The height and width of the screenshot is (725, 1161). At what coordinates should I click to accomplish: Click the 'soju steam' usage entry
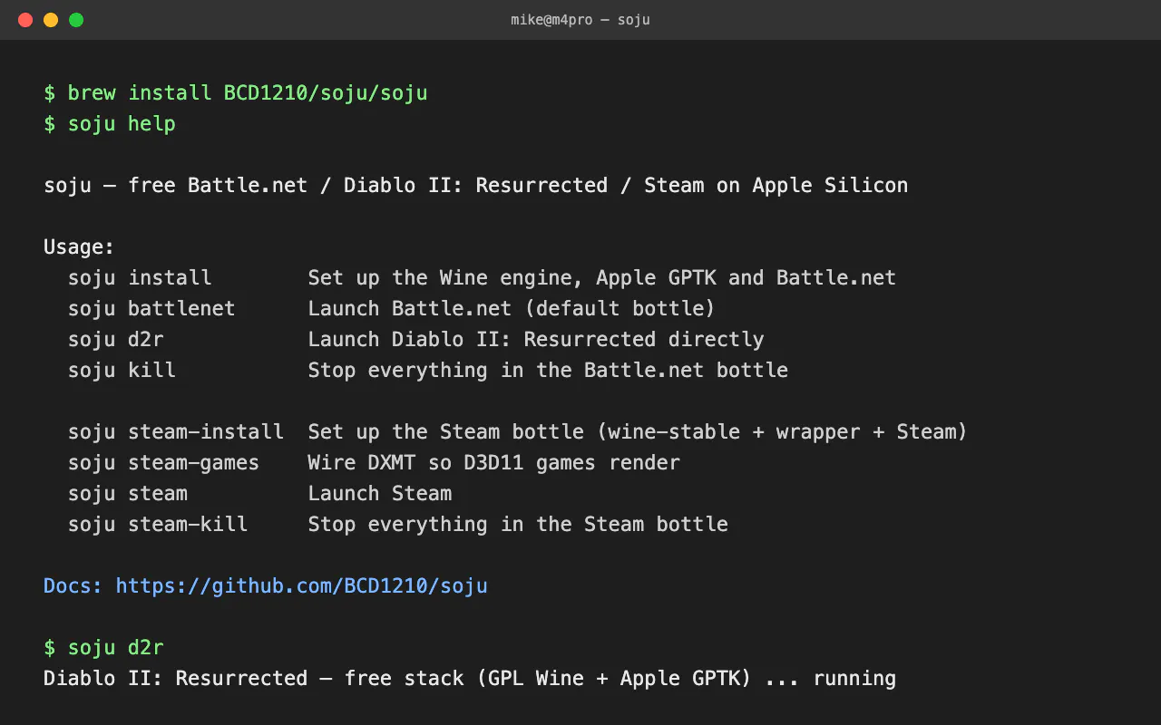click(x=128, y=494)
